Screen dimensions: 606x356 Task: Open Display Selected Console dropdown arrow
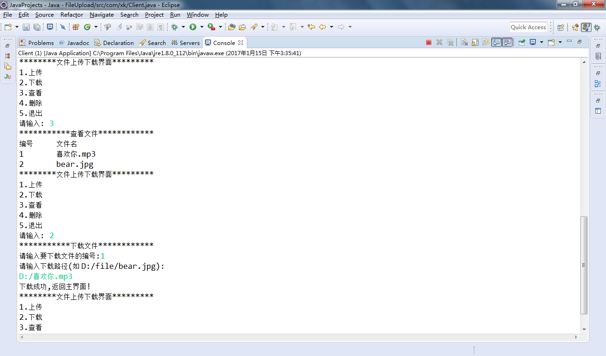point(541,43)
